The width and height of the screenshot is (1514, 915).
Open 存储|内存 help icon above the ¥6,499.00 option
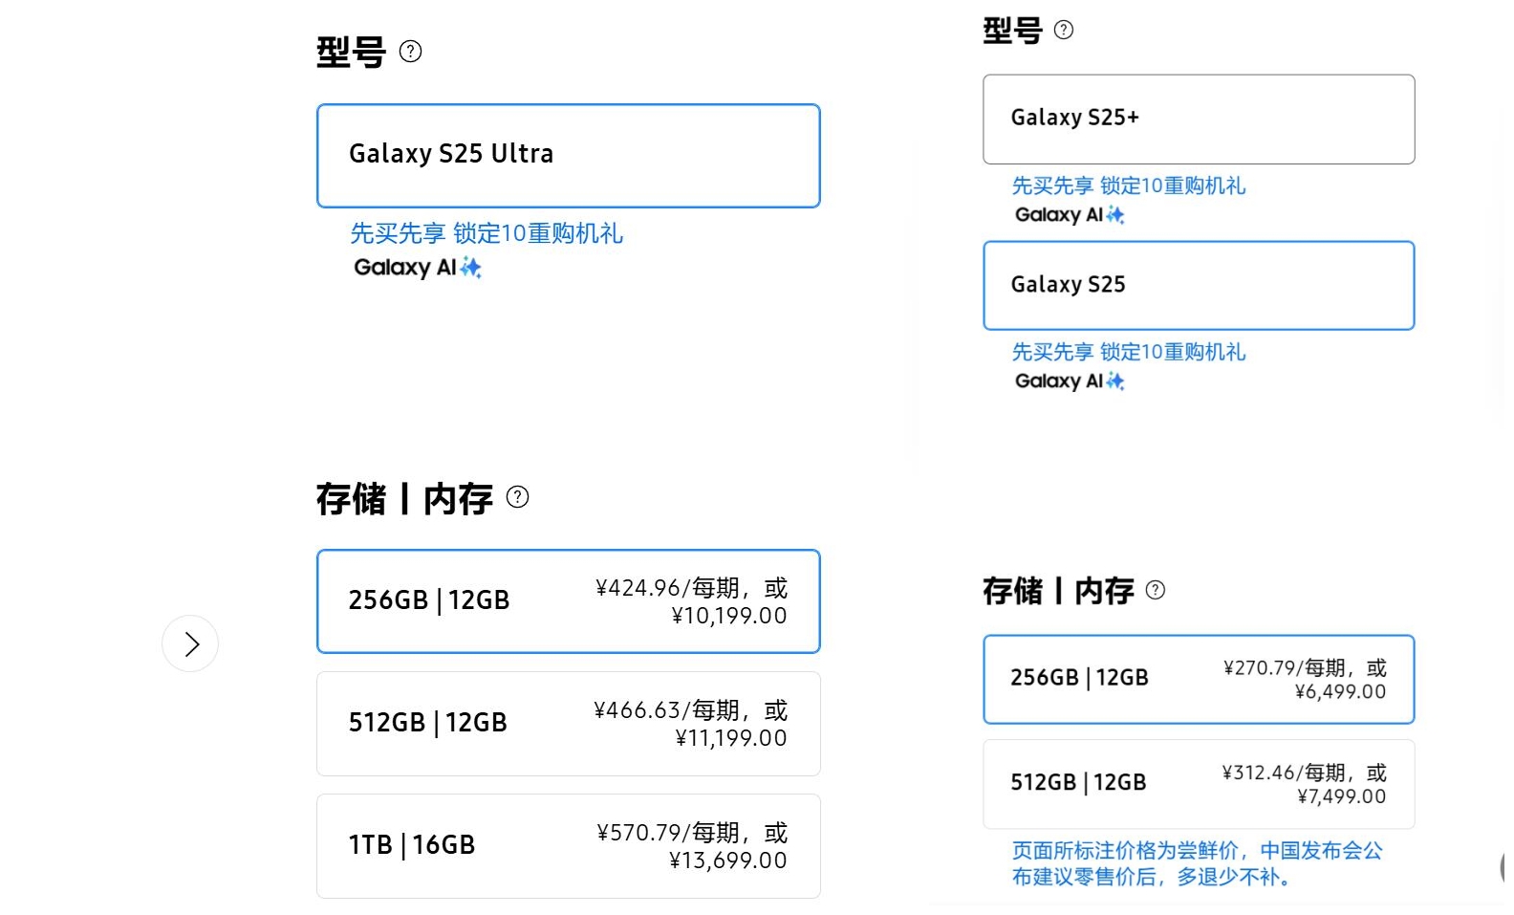[1155, 591]
